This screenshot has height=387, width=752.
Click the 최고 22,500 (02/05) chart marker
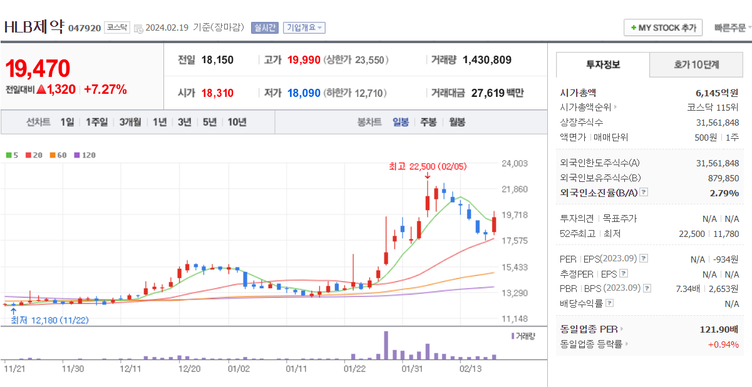[x=428, y=166]
